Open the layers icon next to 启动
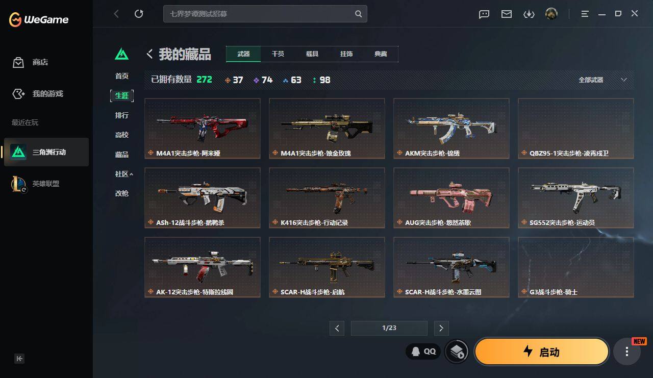The image size is (653, 378). [457, 351]
